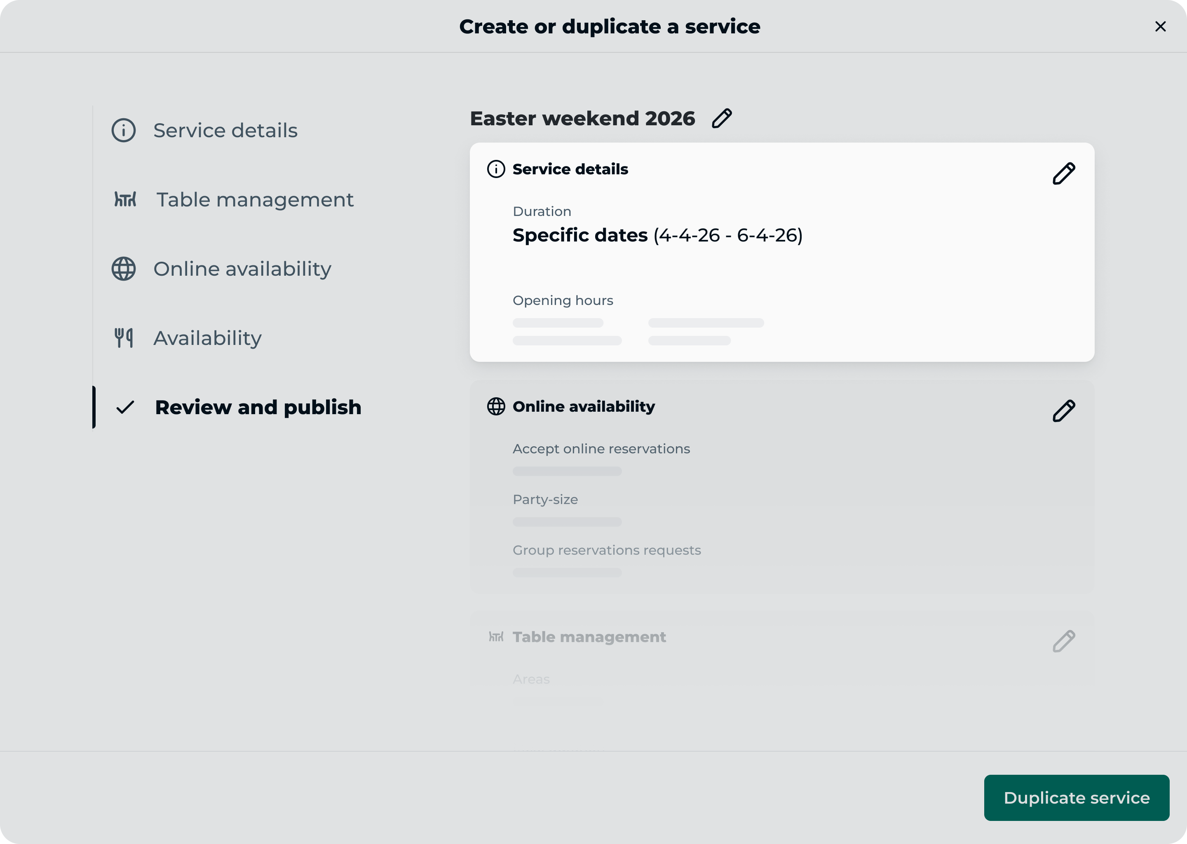Navigate to the Online availability step

(x=242, y=269)
